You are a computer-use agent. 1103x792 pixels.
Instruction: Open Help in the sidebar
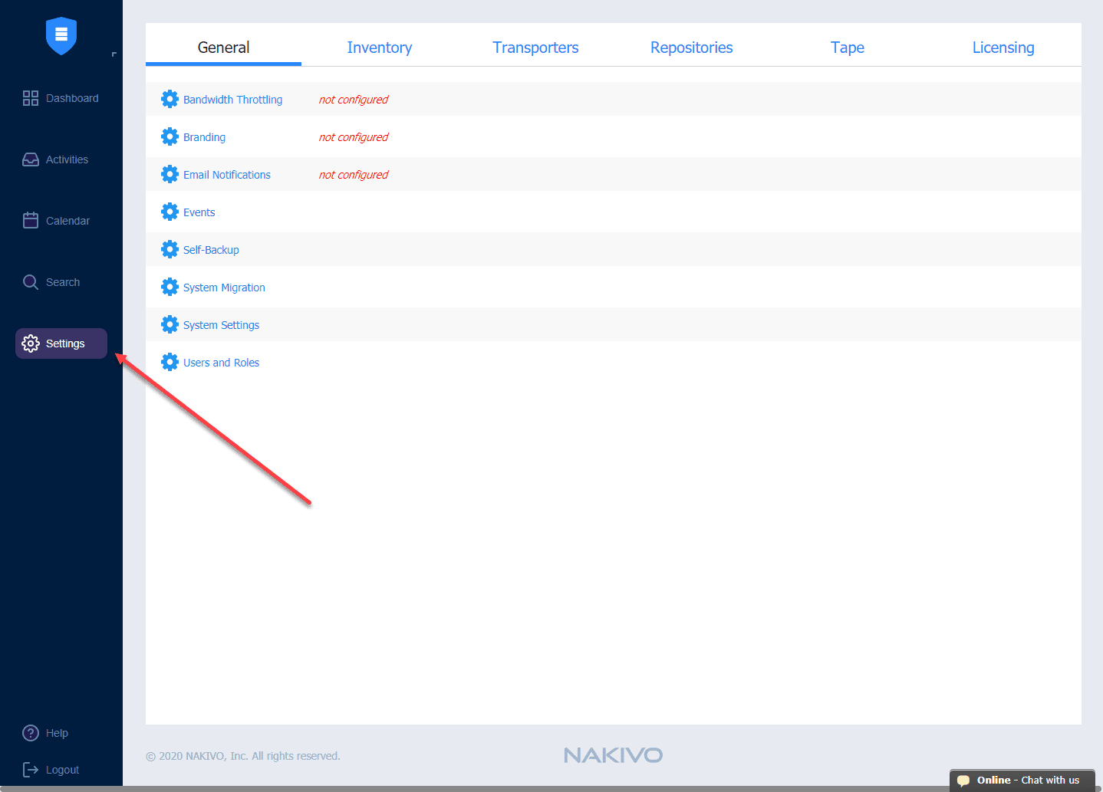(x=46, y=733)
